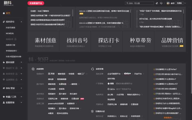192x120 pixels.
Task: Open the 品牌营销 large card
Action: click(x=170, y=42)
